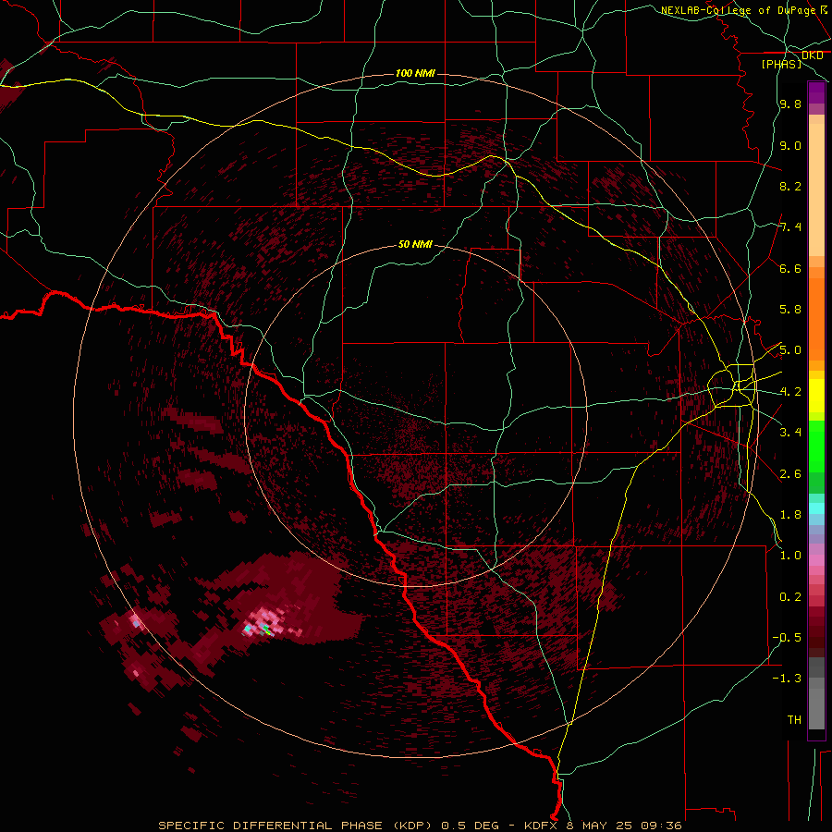Click the NEXLAB-College of DuPage credit text
Viewport: 832px width, 832px height.
[x=738, y=10]
